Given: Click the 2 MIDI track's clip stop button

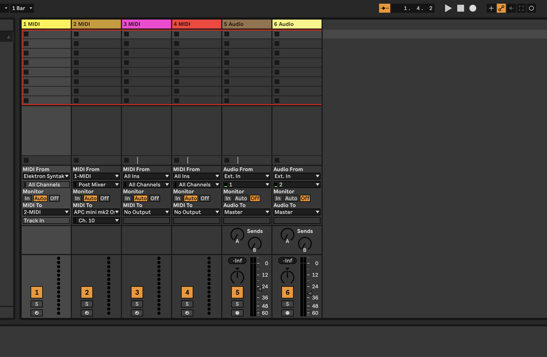Looking at the screenshot, I should point(76,160).
